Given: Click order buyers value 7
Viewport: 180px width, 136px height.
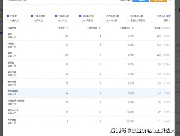Looking at the screenshot, I should point(100,45).
